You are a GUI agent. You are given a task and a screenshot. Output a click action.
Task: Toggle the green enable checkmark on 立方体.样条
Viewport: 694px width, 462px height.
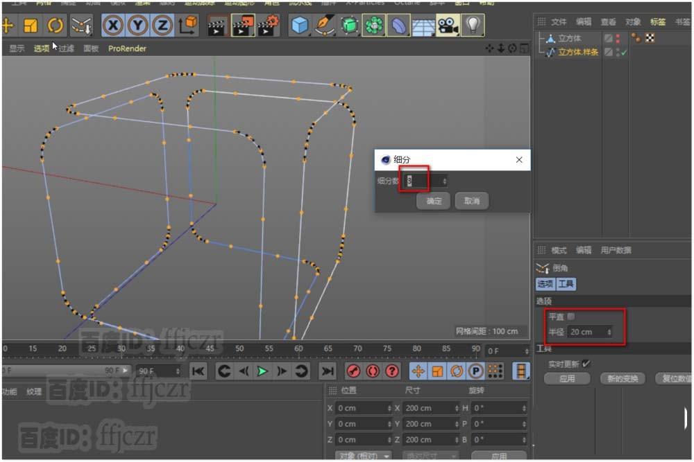click(x=625, y=51)
